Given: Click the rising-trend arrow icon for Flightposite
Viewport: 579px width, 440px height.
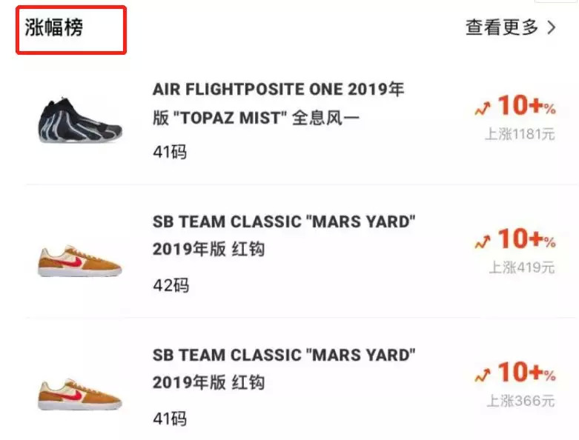Looking at the screenshot, I should [483, 108].
